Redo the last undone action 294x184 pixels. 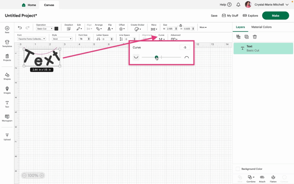(27, 28)
